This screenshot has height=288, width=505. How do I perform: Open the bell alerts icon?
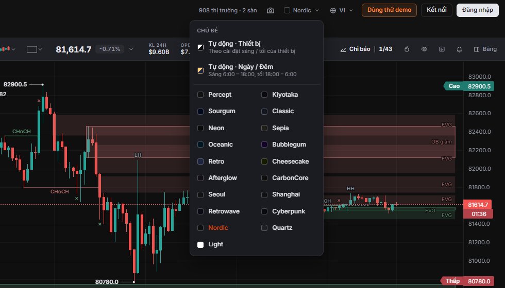click(459, 49)
